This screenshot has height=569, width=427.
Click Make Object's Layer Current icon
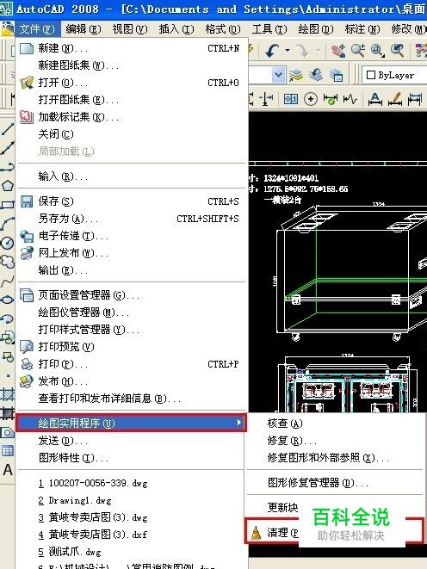tap(296, 75)
